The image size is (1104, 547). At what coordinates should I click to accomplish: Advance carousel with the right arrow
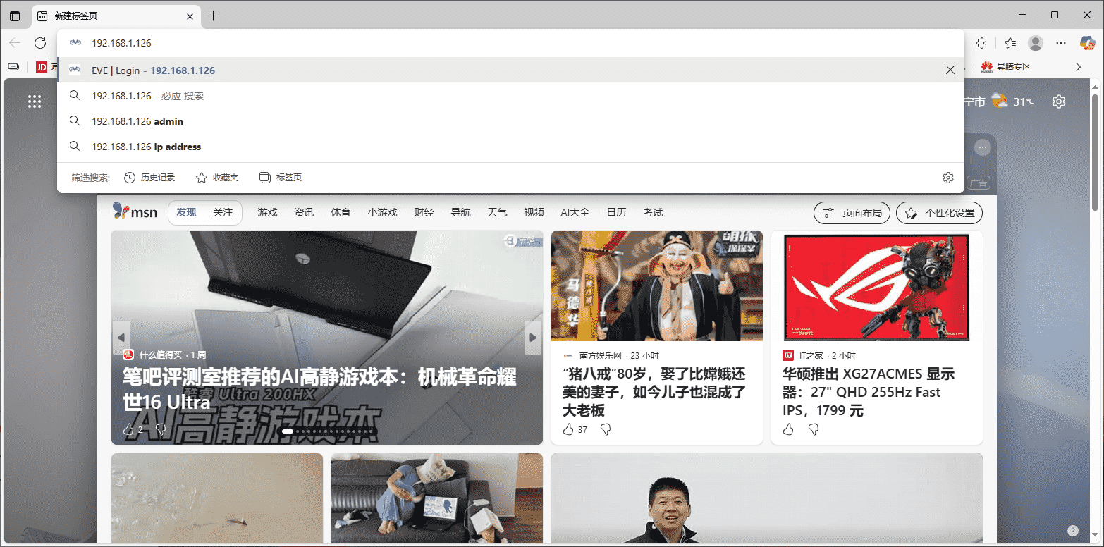click(534, 338)
